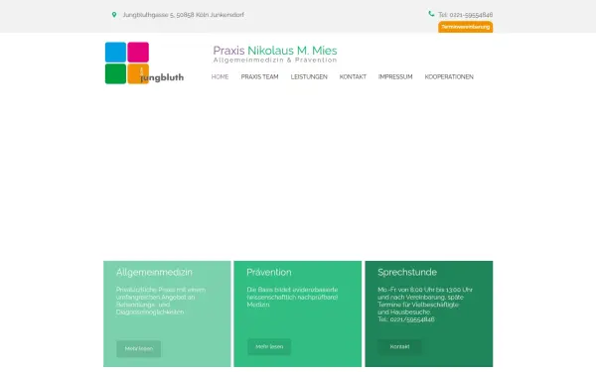This screenshot has height=372, width=596.
Task: Click the phone icon beside the telephone number
Action: [431, 14]
